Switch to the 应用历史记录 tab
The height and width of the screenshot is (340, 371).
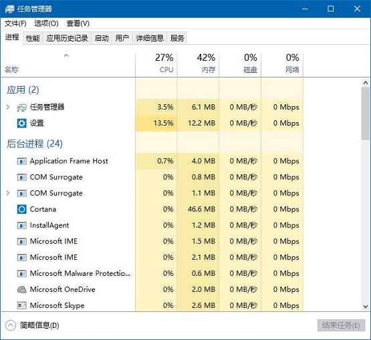pyautogui.click(x=67, y=38)
